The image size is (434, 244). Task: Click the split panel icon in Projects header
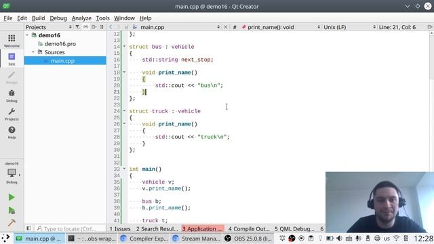coord(94,27)
